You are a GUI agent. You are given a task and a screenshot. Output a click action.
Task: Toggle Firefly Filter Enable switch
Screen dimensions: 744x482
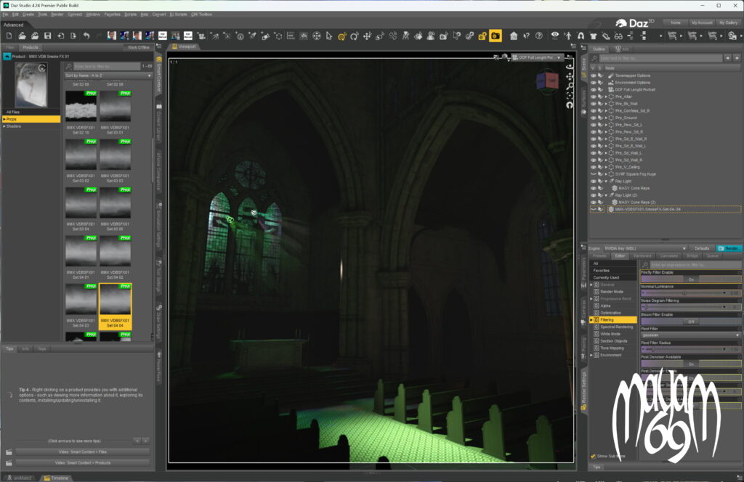point(690,279)
